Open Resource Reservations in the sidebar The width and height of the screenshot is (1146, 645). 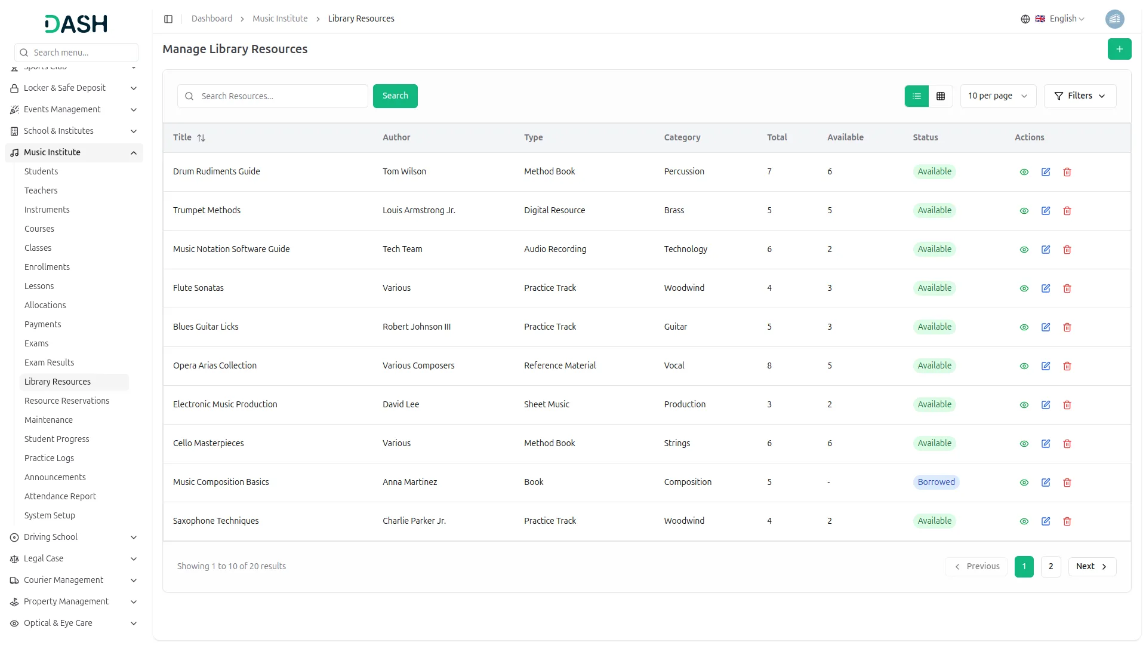tap(67, 401)
